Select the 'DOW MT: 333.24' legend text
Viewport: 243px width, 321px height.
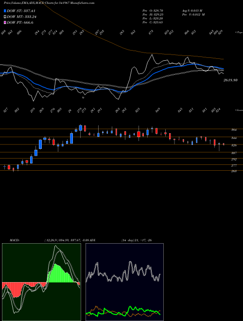click(22, 17)
